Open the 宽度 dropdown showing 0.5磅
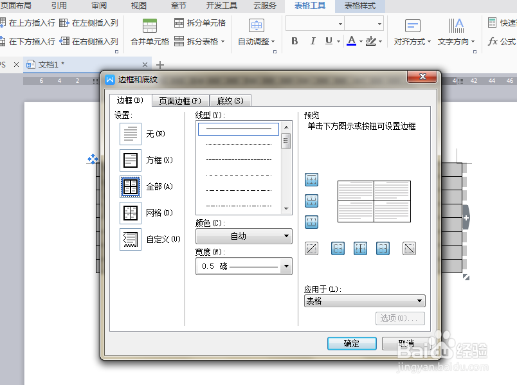The height and width of the screenshot is (385, 517). (244, 265)
